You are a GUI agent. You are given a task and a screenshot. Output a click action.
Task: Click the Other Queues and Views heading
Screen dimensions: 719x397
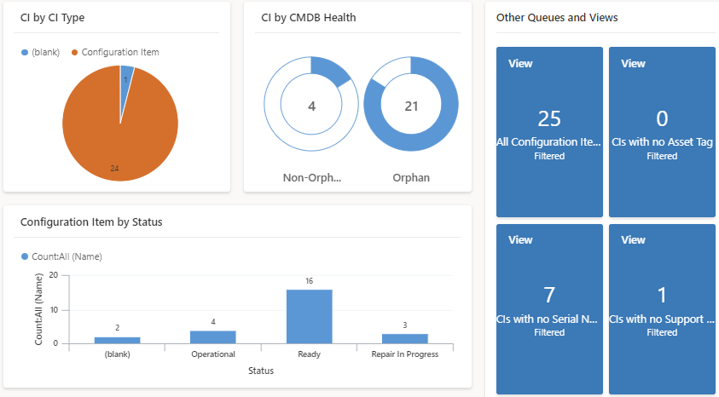[557, 17]
